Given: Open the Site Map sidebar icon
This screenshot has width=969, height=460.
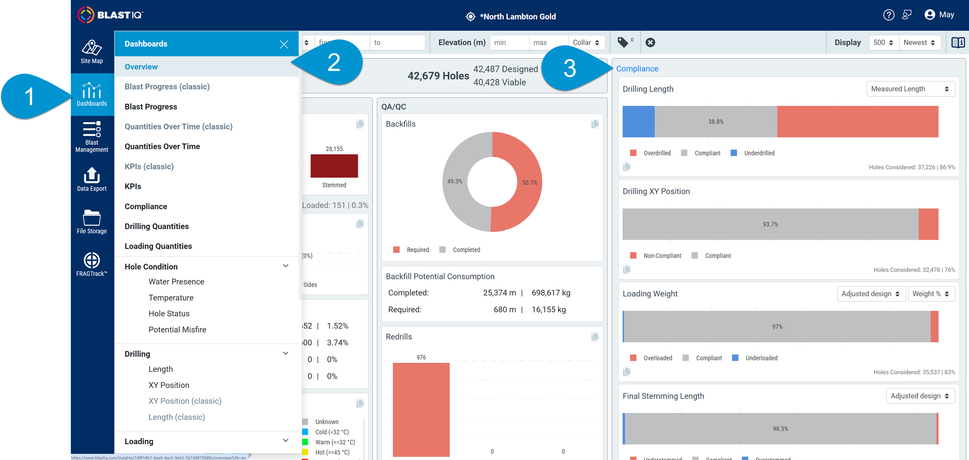Looking at the screenshot, I should pyautogui.click(x=91, y=52).
